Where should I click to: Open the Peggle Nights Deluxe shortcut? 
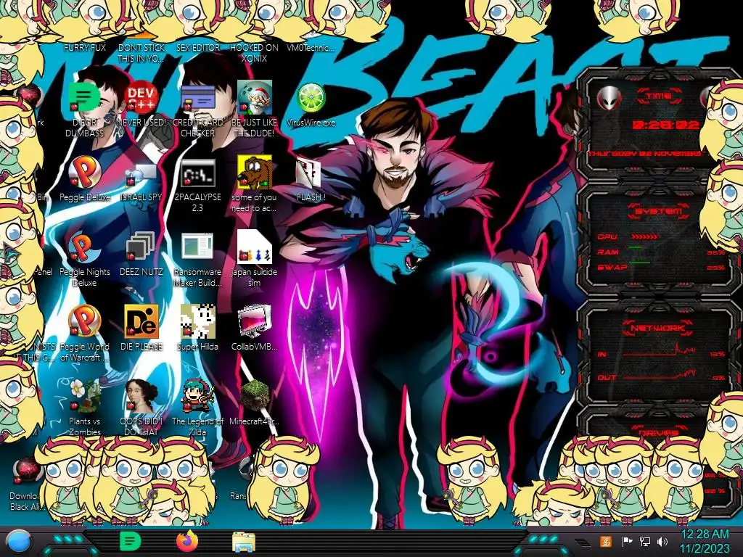pos(84,248)
